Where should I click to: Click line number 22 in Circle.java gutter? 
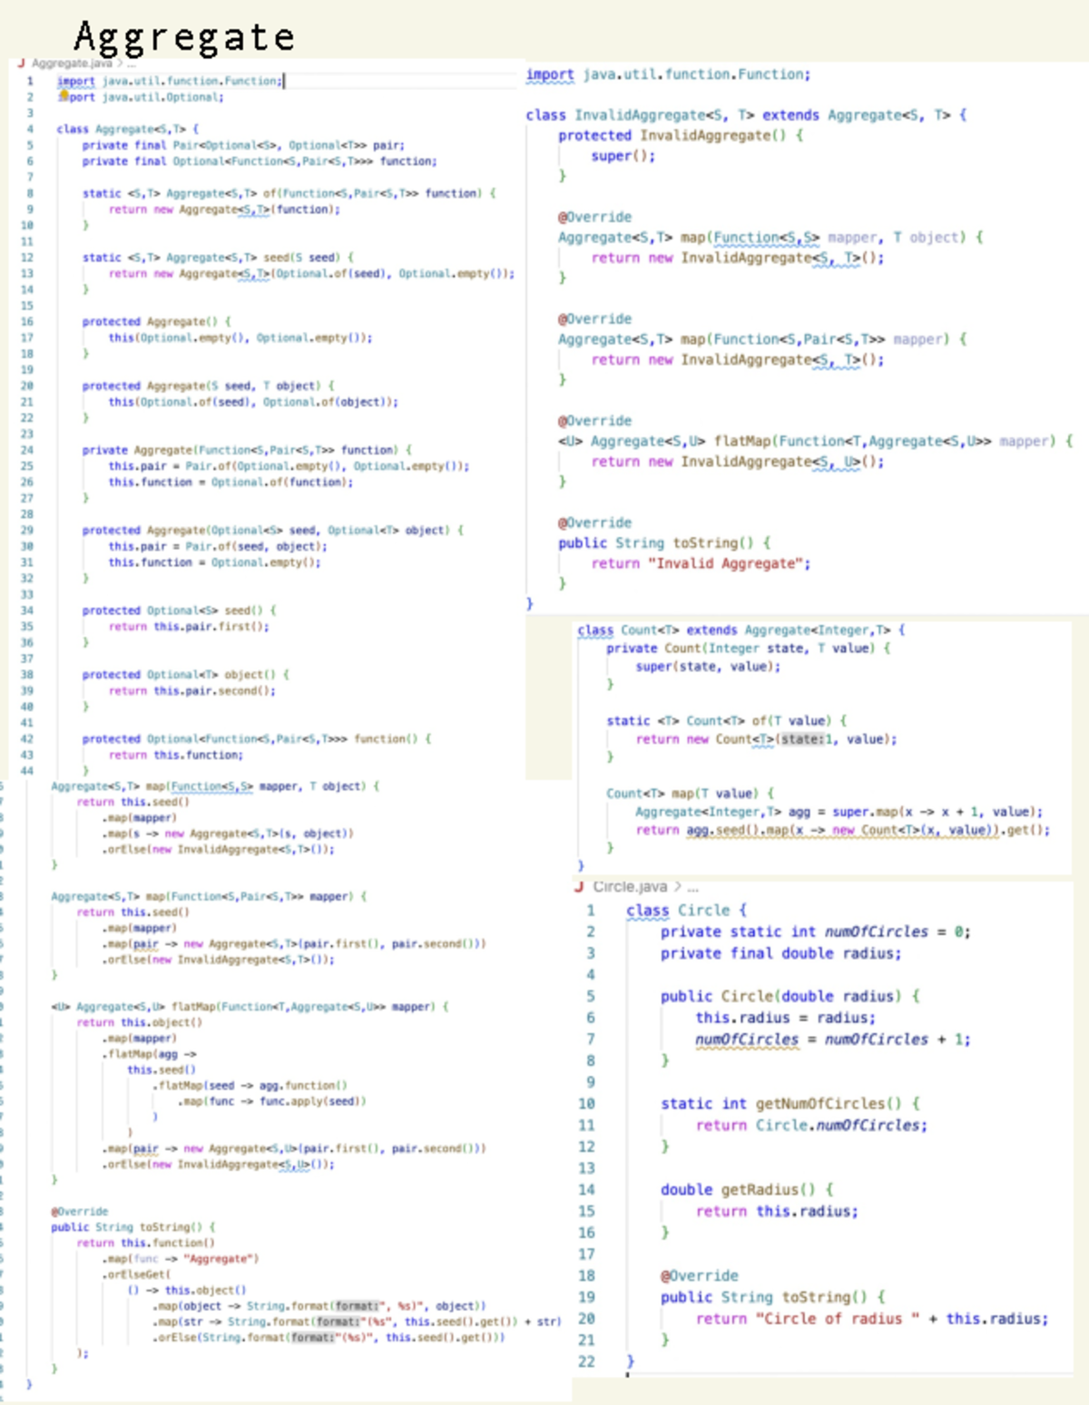tap(586, 1361)
